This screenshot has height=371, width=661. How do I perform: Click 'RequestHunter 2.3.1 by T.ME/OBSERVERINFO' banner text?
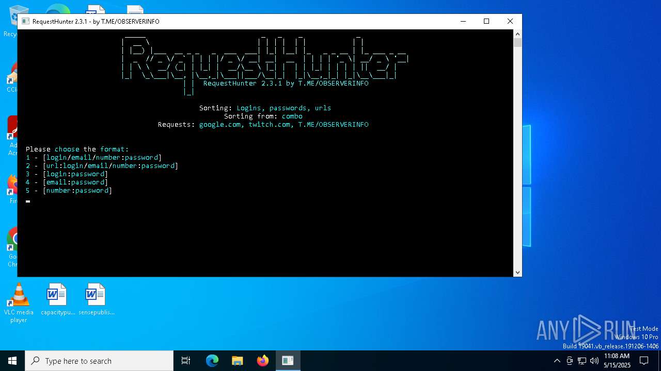point(286,83)
